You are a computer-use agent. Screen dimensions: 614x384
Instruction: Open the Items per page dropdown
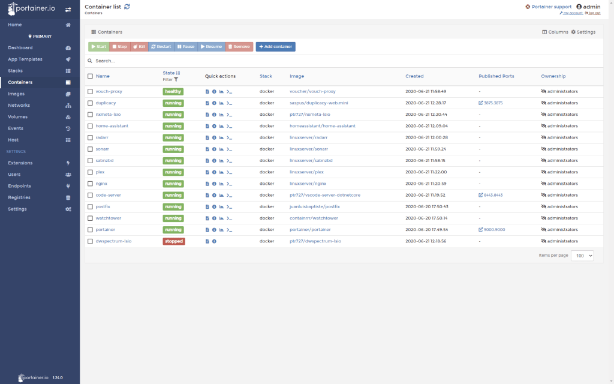point(582,256)
